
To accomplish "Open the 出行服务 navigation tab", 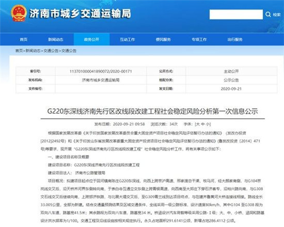I will tap(235, 39).
